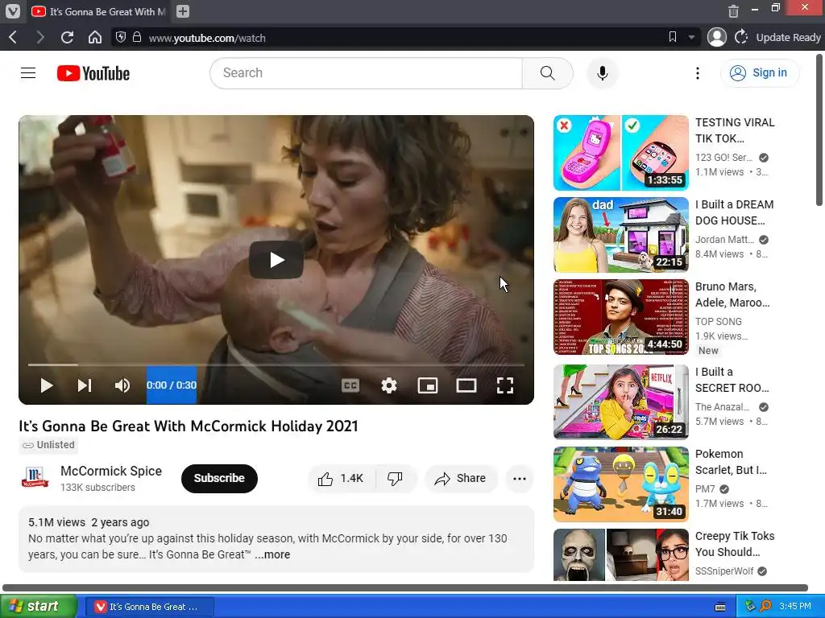This screenshot has width=825, height=618.
Task: Open the taskbar on-screen keyboard icon
Action: click(x=720, y=607)
